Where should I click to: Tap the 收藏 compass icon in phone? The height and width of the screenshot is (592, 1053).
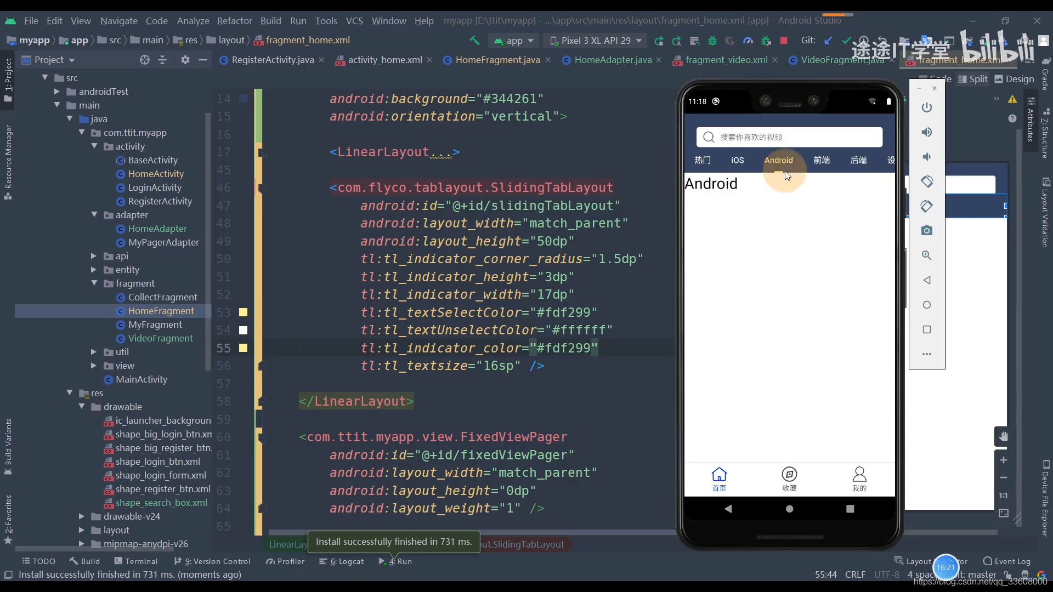pos(789,479)
